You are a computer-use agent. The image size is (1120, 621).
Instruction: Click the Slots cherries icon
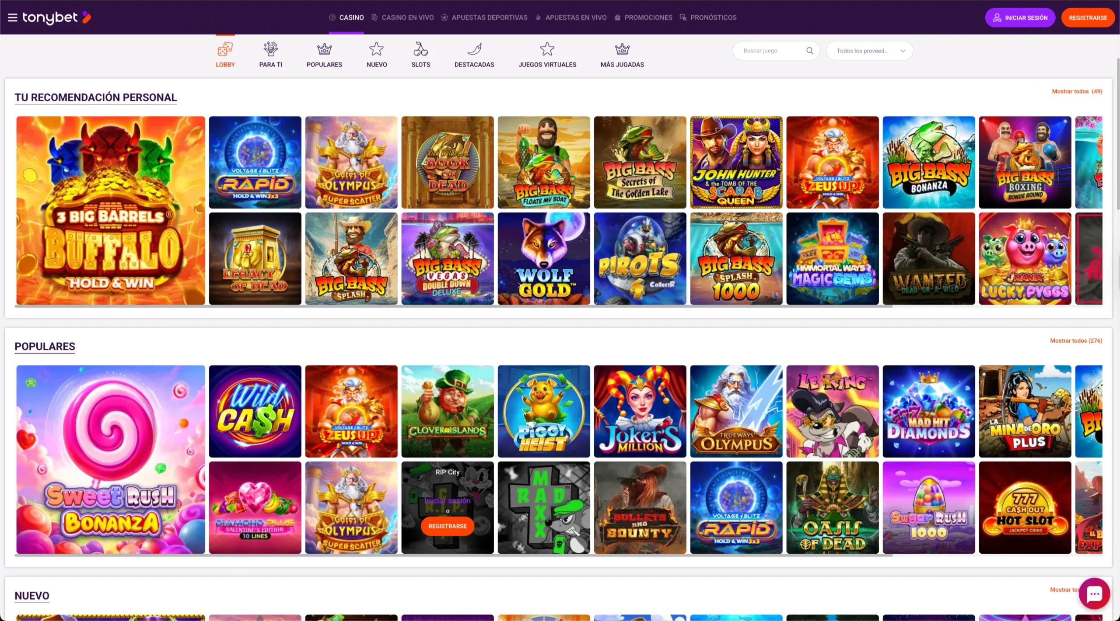420,49
